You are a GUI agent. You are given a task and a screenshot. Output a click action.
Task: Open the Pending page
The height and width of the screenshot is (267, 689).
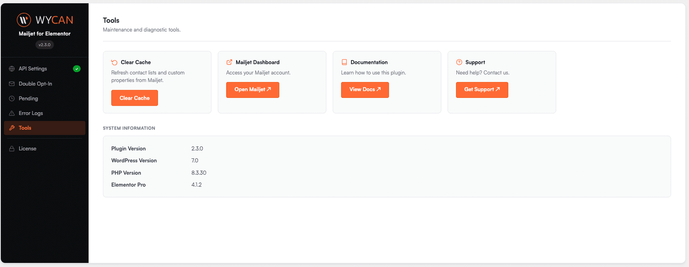[x=45, y=98]
